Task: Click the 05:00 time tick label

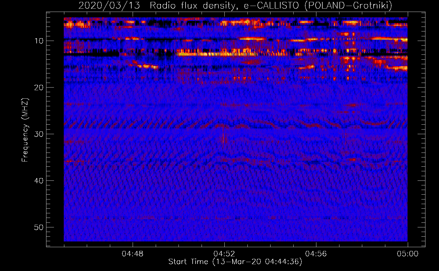Action: pyautogui.click(x=408, y=254)
